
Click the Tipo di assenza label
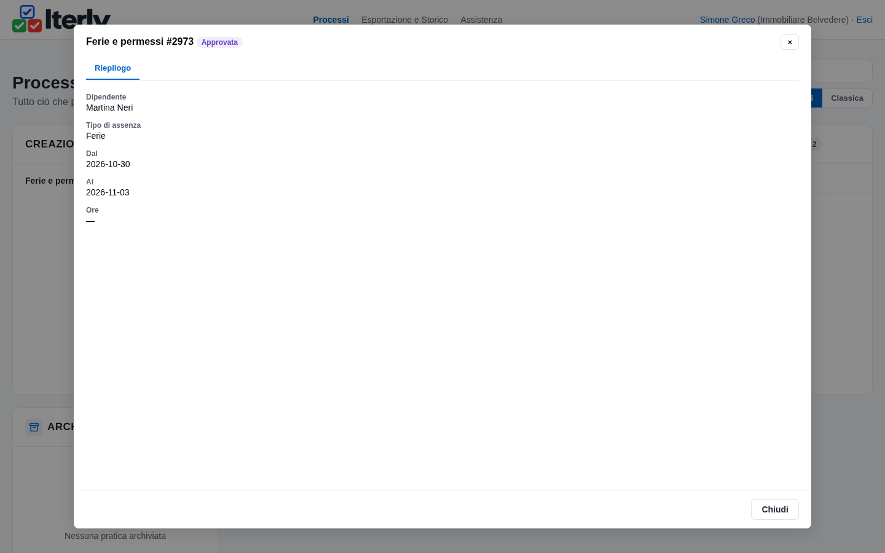(113, 125)
